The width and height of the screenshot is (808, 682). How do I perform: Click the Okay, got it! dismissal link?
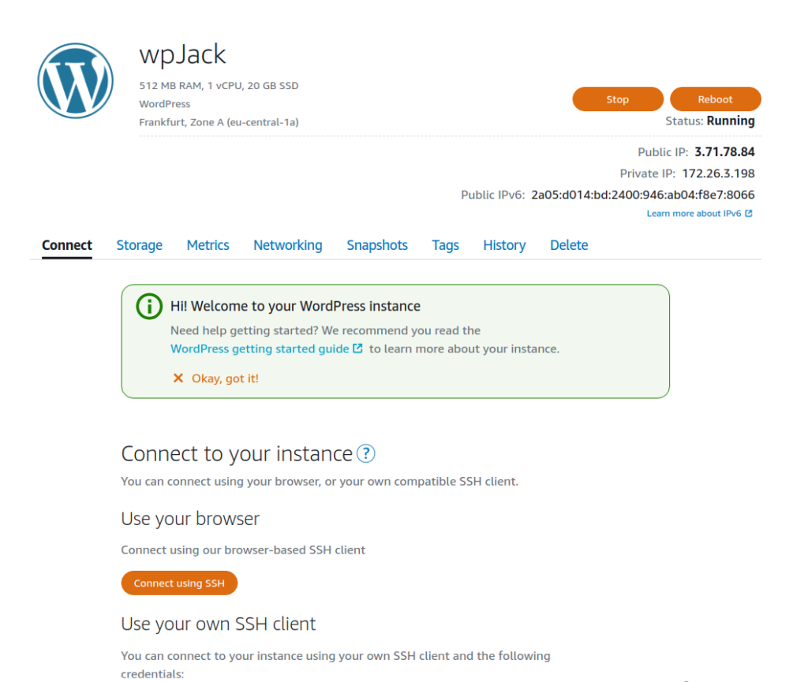click(225, 378)
